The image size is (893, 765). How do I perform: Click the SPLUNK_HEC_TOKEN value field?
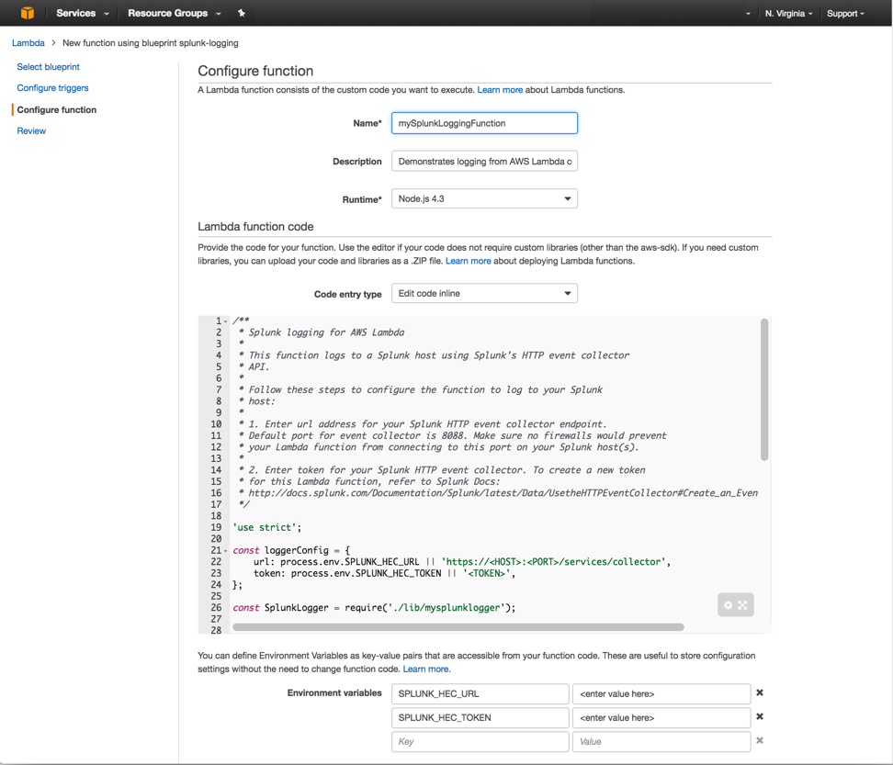point(661,718)
